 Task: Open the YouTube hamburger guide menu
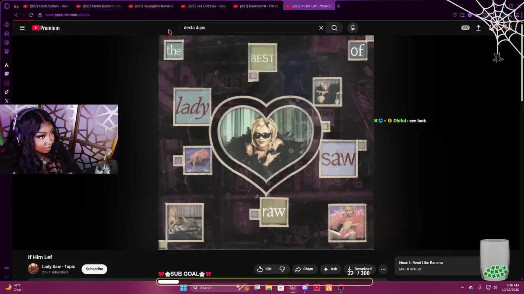22,28
